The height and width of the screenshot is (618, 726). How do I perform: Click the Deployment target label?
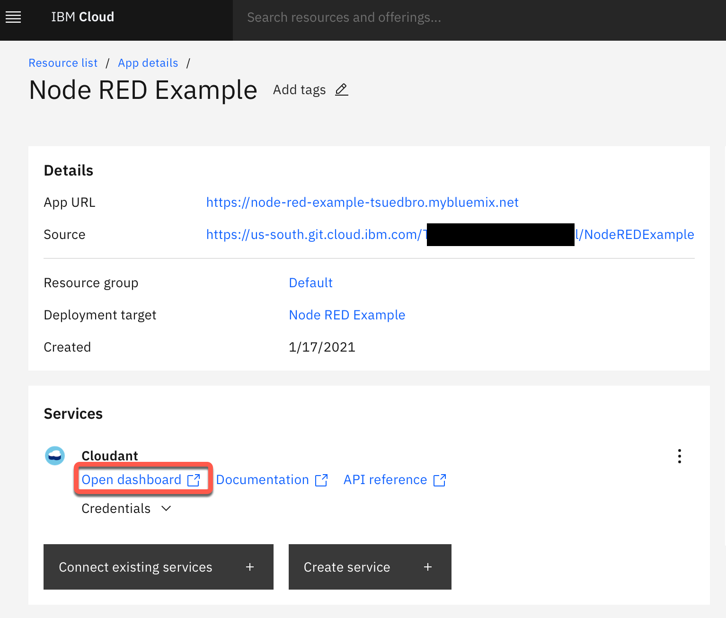click(100, 315)
